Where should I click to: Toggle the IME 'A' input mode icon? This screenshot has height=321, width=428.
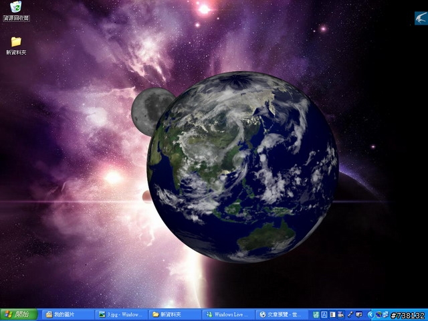click(324, 314)
